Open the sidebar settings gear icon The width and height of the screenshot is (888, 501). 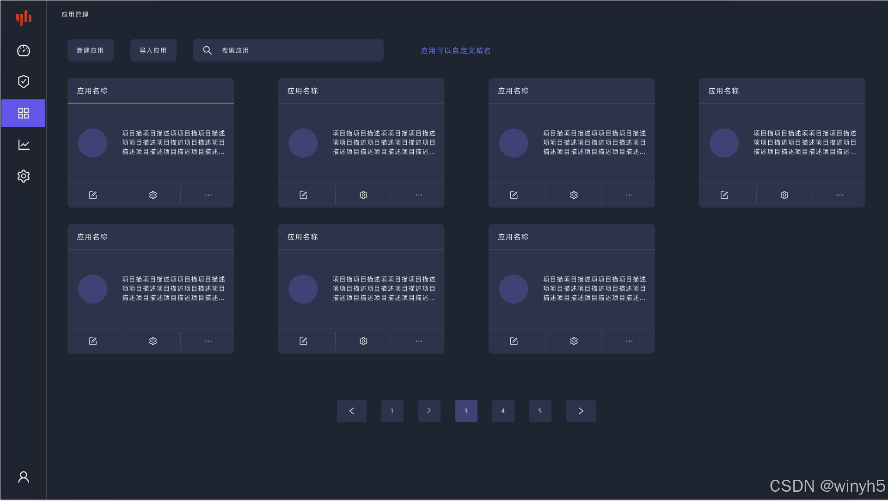[x=24, y=176]
